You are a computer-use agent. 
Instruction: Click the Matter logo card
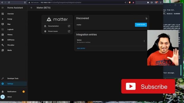click(x=57, y=19)
